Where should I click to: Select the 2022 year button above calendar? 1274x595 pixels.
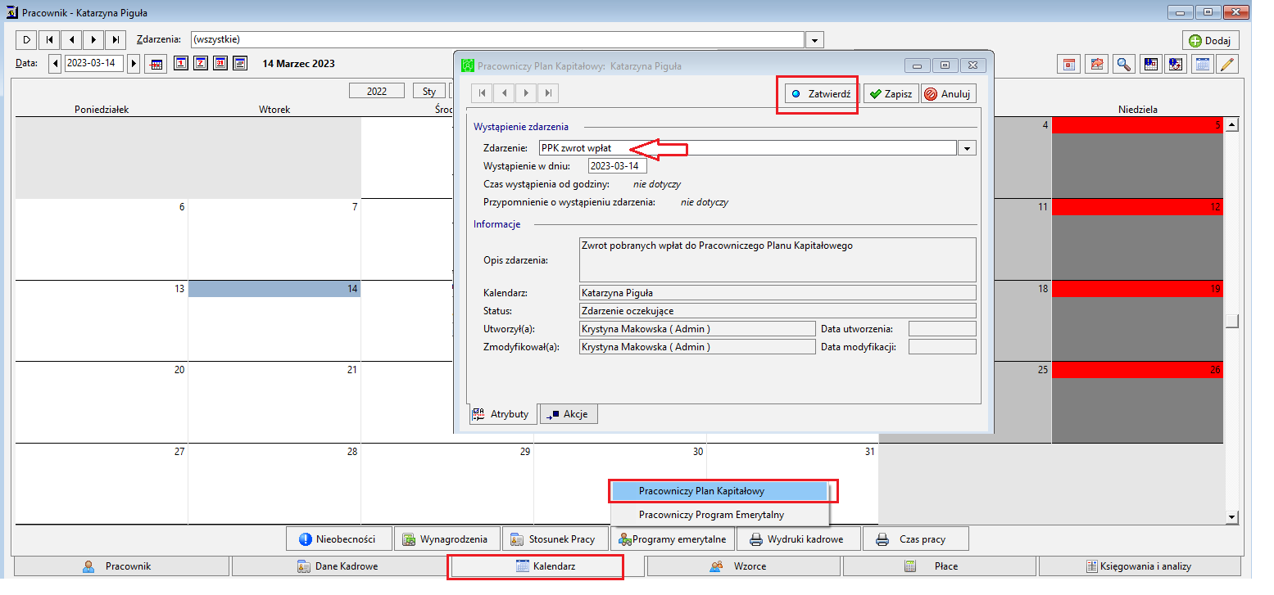(377, 91)
